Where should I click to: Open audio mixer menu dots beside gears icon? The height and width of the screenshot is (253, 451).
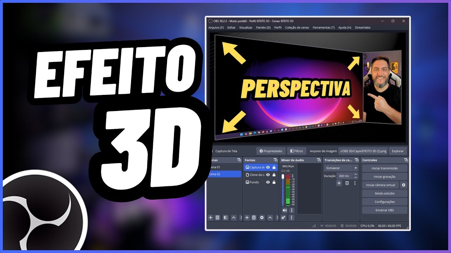click(x=291, y=218)
